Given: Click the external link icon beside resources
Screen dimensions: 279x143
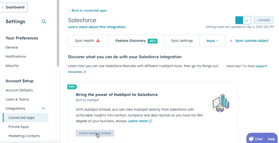Looking at the screenshot, I should 85,72.
